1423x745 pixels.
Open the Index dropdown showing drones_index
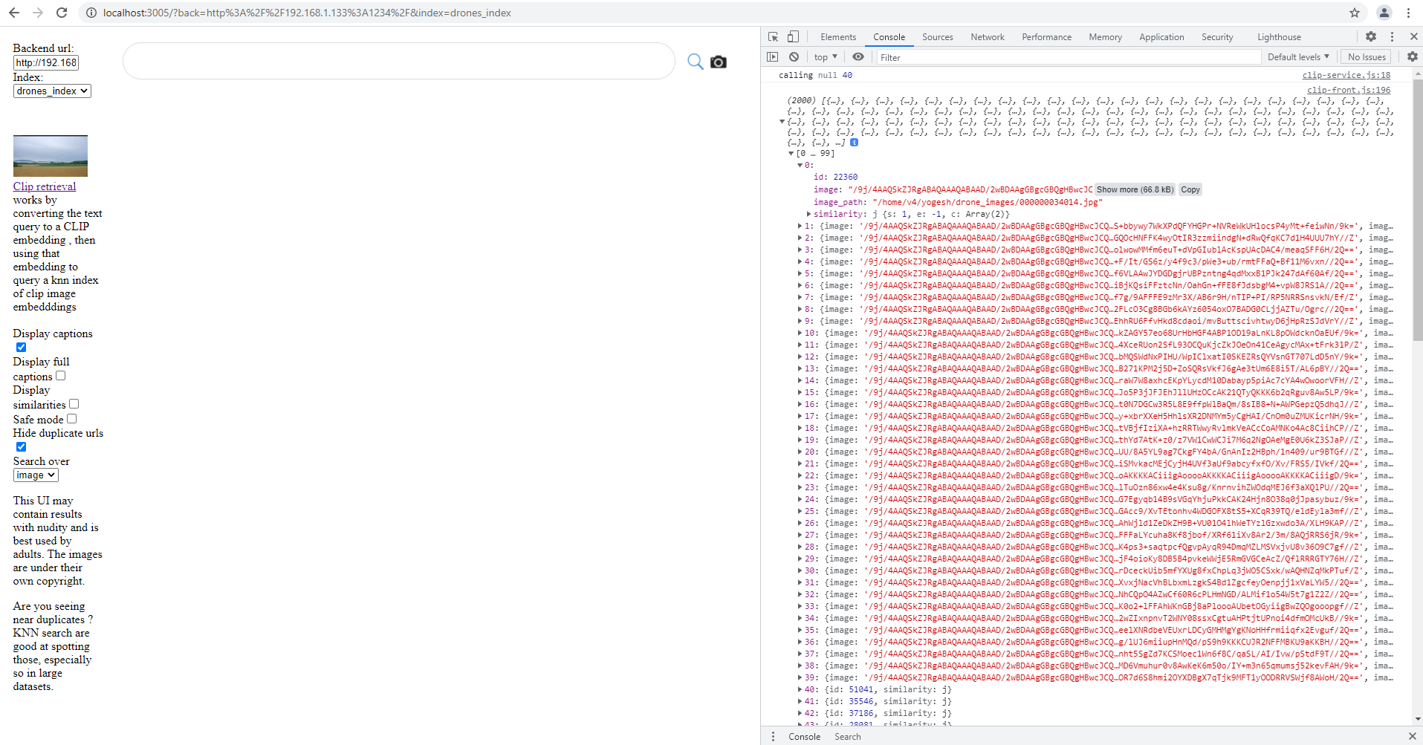[51, 91]
